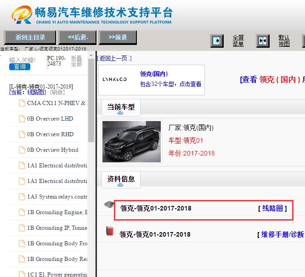Select the 当前车型 tab
The height and width of the screenshot is (277, 305).
click(x=121, y=107)
